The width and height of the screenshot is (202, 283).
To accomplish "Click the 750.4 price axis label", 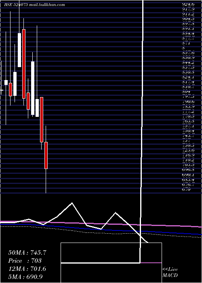I will coord(188,131).
